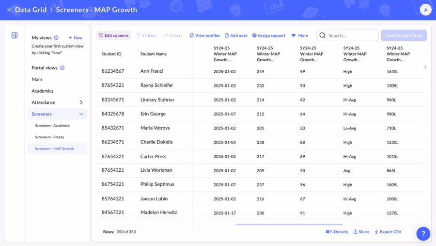Expand the Attendance views section

click(x=81, y=102)
